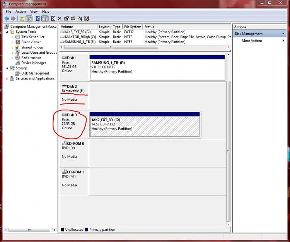Open the Help menu
The width and height of the screenshot is (290, 242).
click(46, 12)
